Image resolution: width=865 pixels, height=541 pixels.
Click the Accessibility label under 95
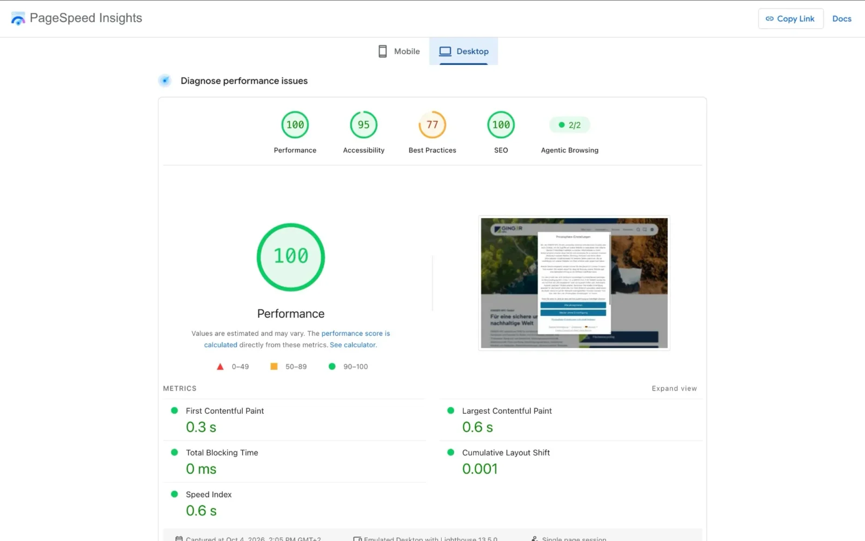pyautogui.click(x=364, y=150)
